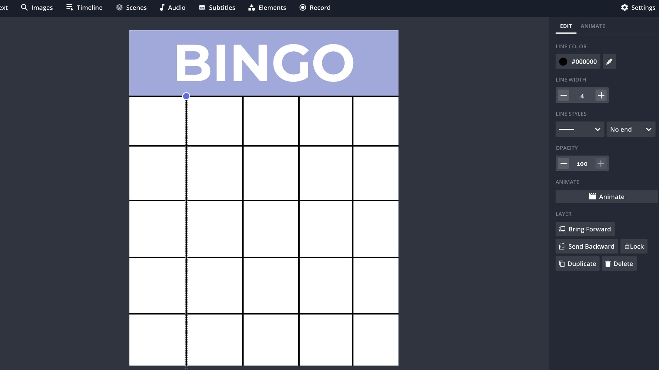Click the eyedropper color picker icon
The width and height of the screenshot is (659, 370).
coord(609,61)
